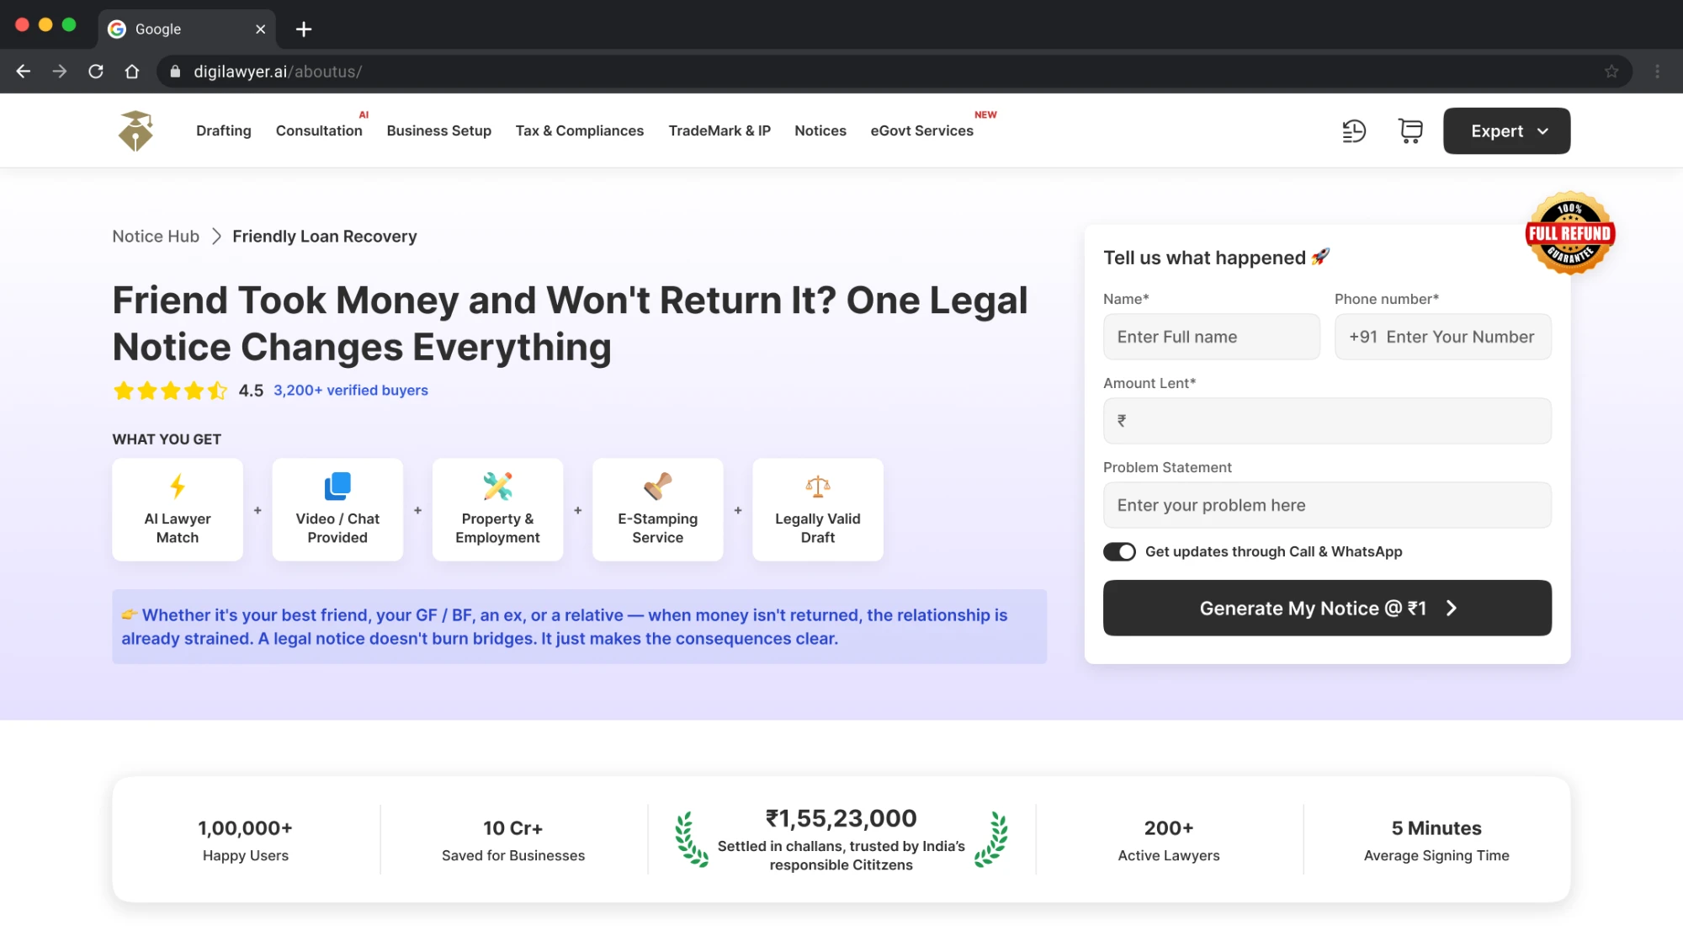Open the Business Setup menu
Image resolution: width=1683 pixels, height=947 pixels.
pos(438,130)
